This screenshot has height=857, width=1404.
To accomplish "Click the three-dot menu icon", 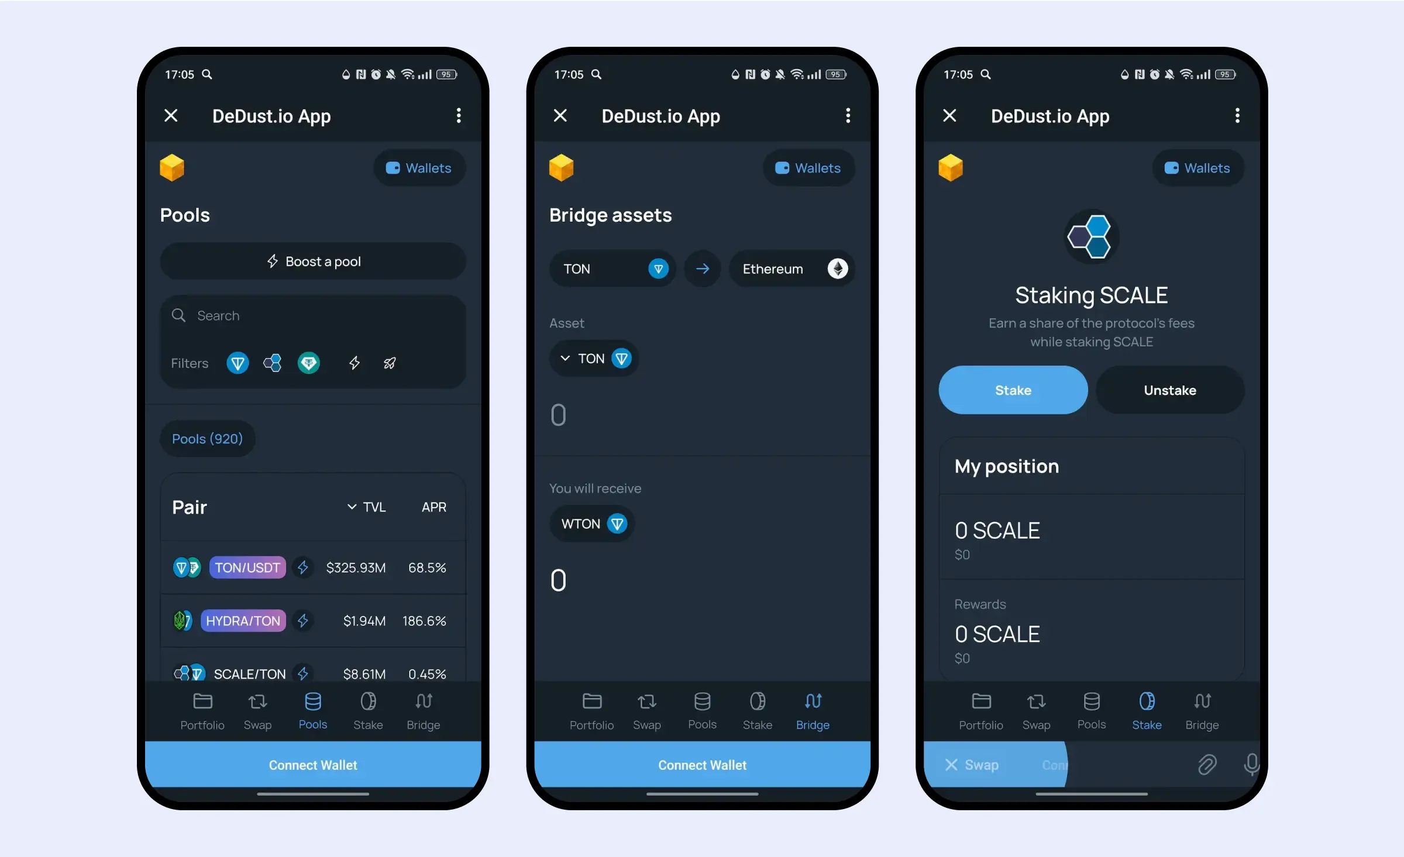I will (x=458, y=115).
